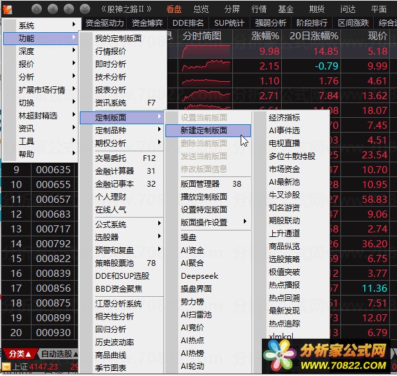Click stock code 000930
Viewport: 397px width, 376px height.
pos(53,333)
